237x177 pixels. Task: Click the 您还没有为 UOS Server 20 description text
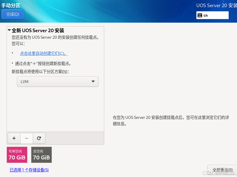pos(55,40)
